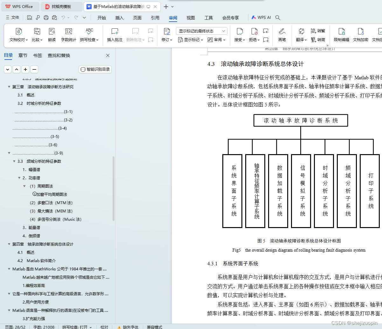Switch to the 插入 ribbon tab

pyautogui.click(x=120, y=18)
